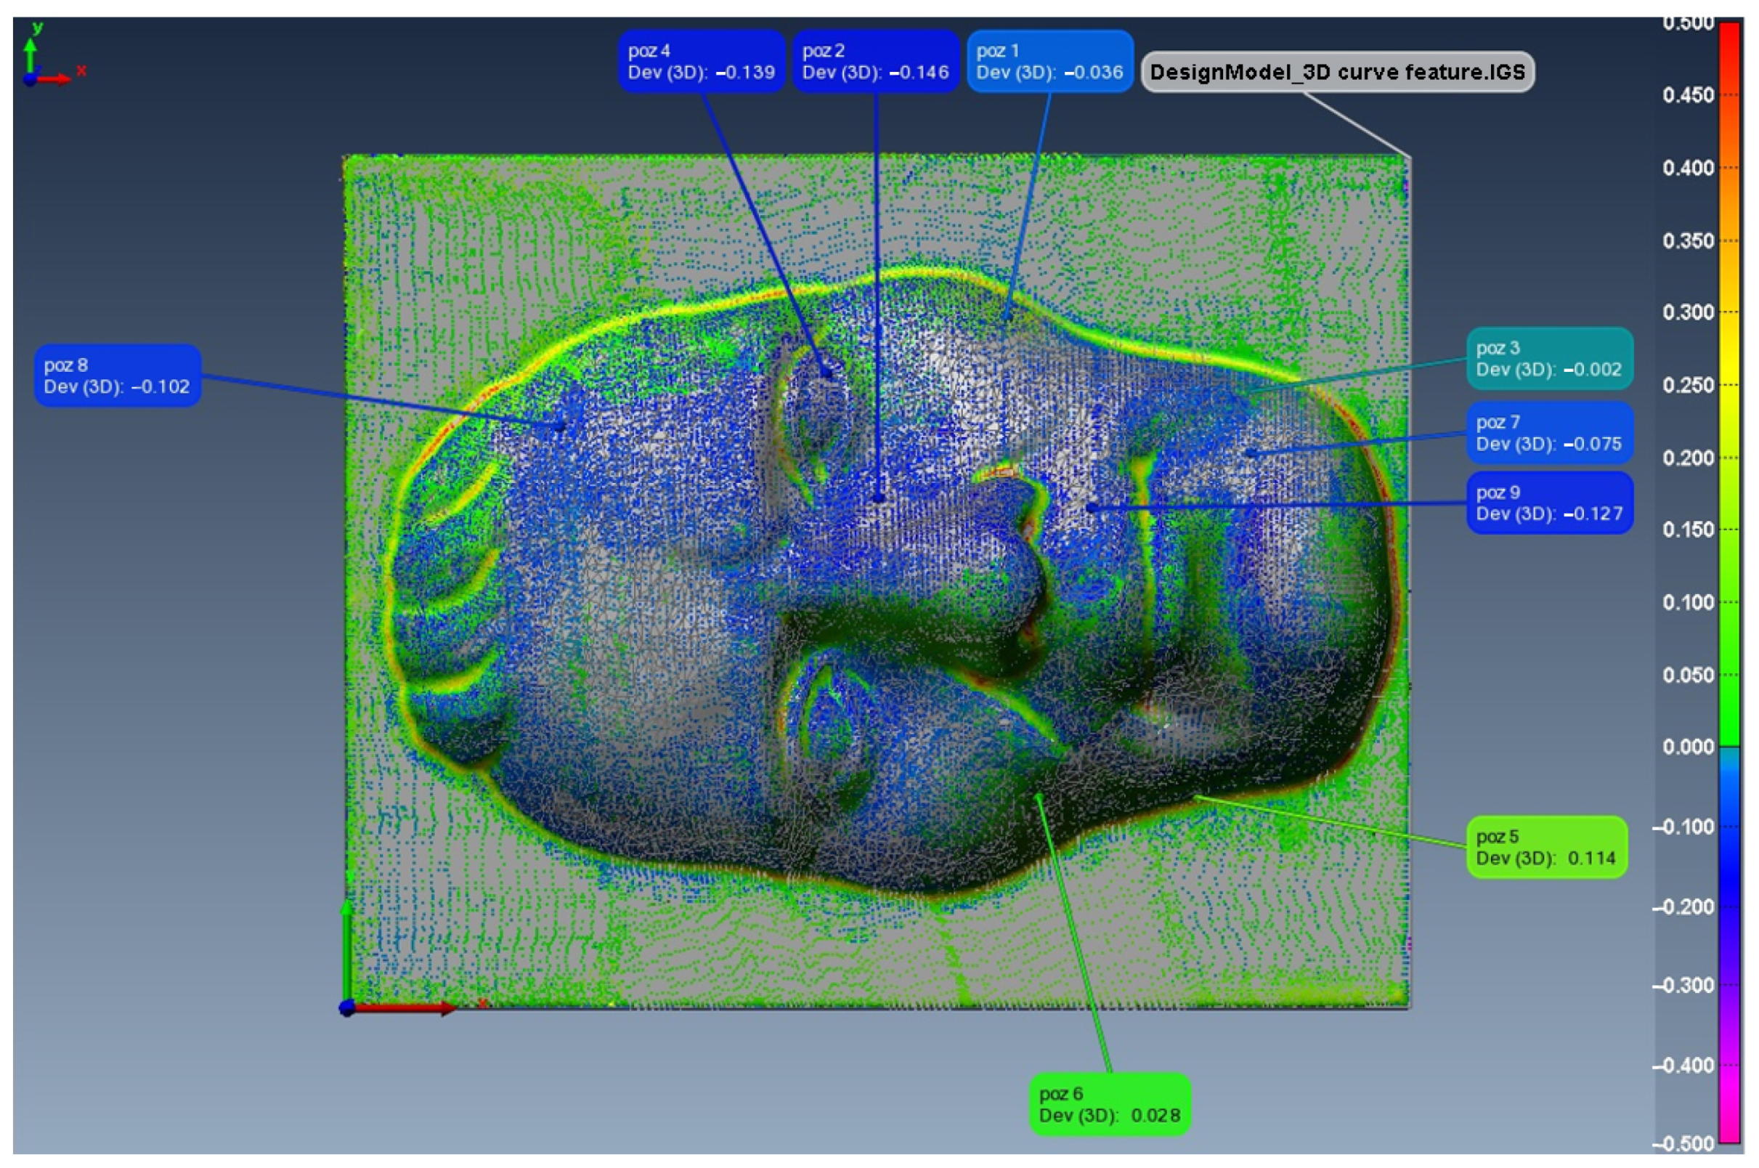Image resolution: width=1759 pixels, height=1168 pixels.
Task: Click the model origin coordinate marker
Action: (347, 1008)
